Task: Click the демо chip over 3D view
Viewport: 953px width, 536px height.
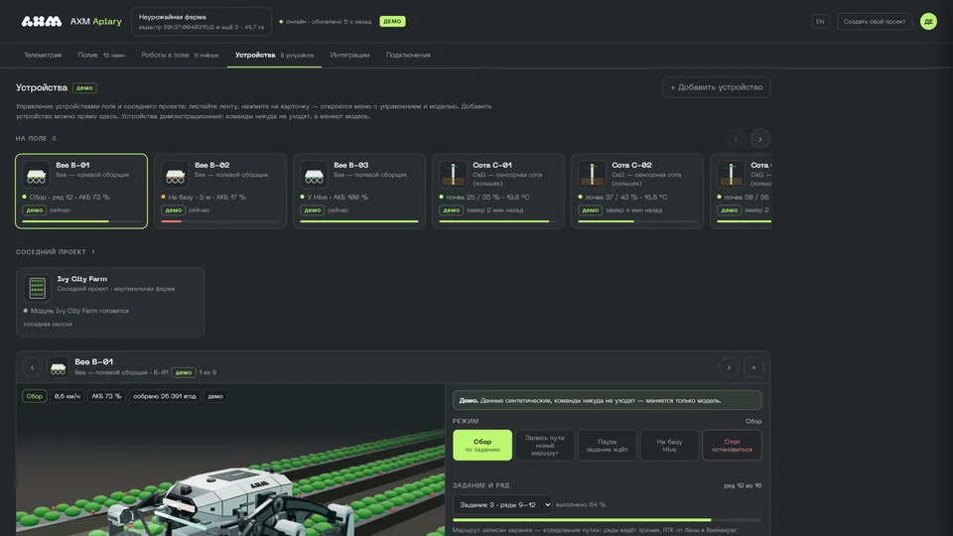Action: (215, 396)
